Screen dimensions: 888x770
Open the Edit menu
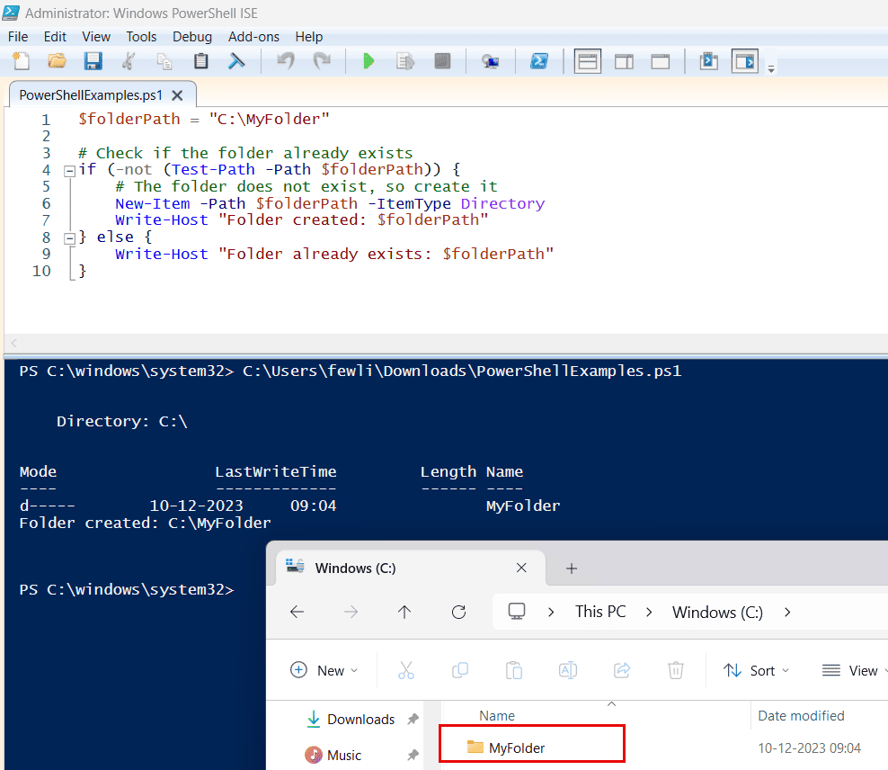[55, 37]
